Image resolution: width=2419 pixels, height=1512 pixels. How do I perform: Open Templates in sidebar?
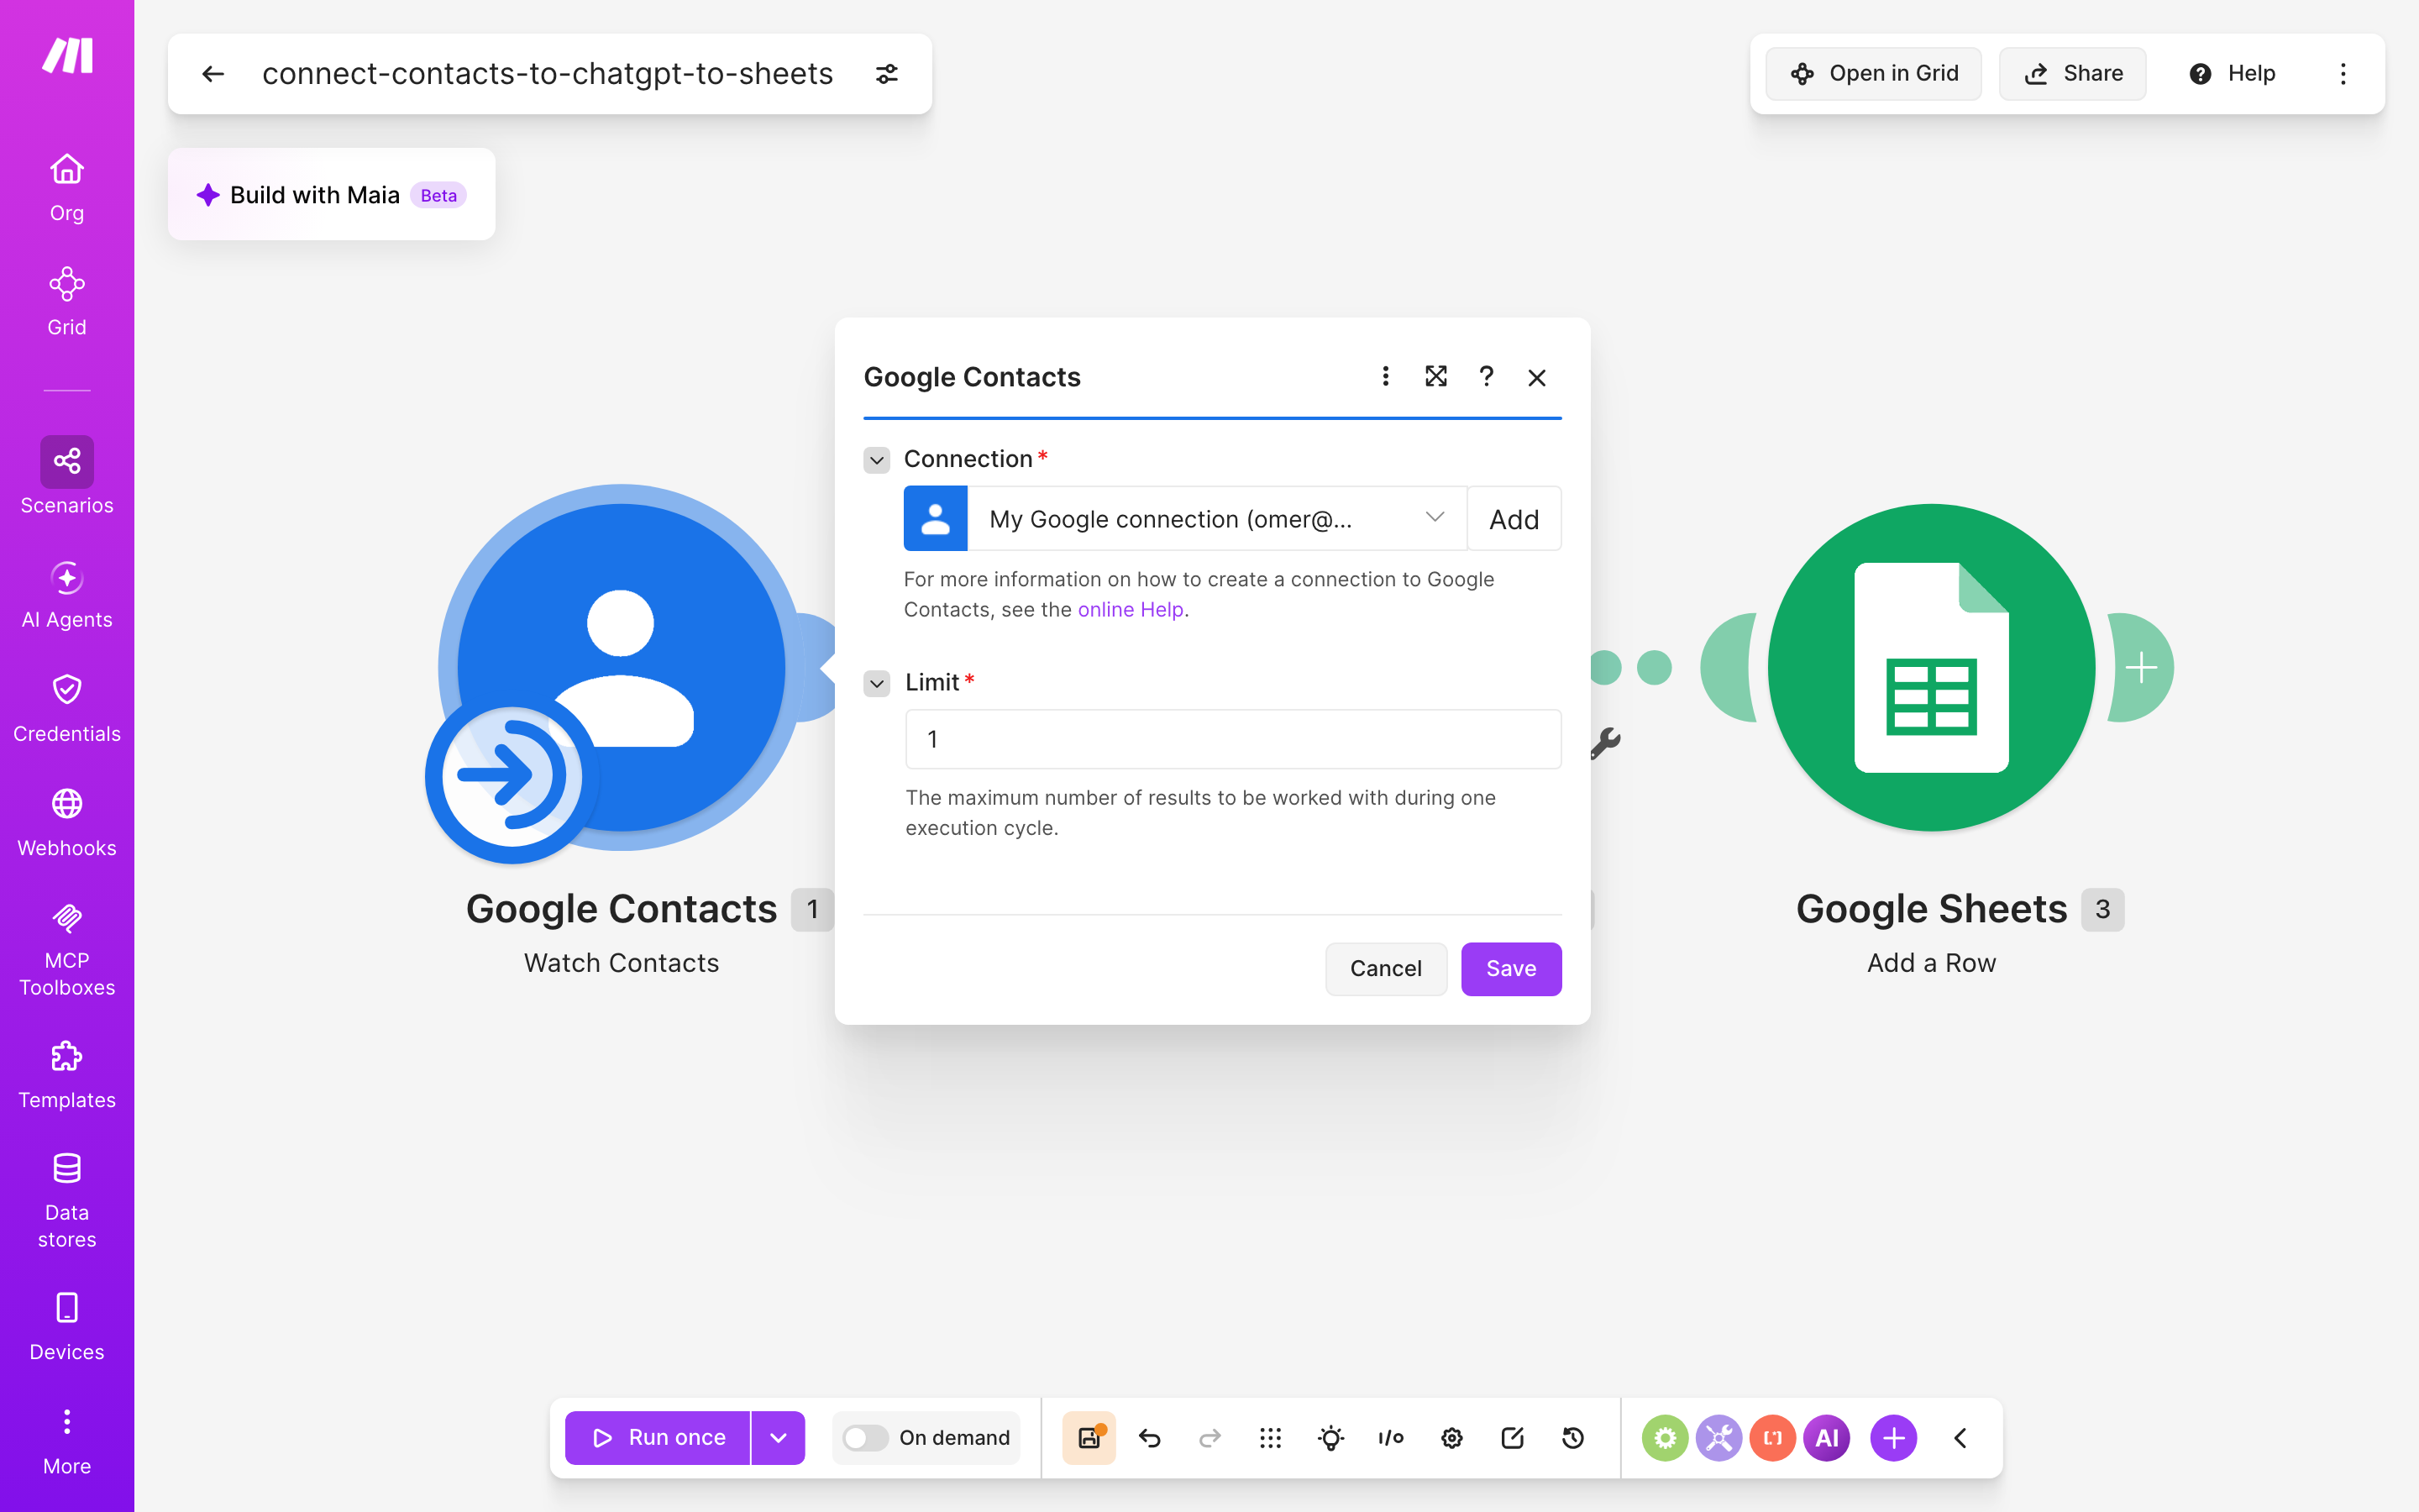click(67, 1075)
